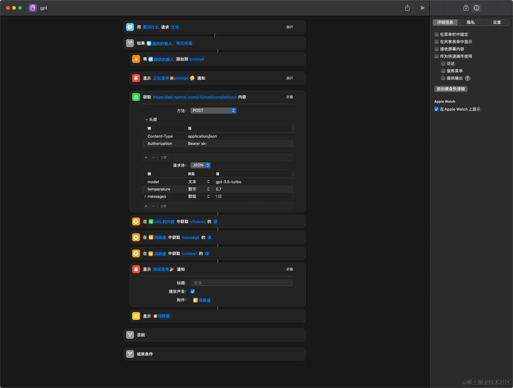Screen dimensions: 513x388
Task: Add a new header row with plus
Action: pyautogui.click(x=146, y=157)
